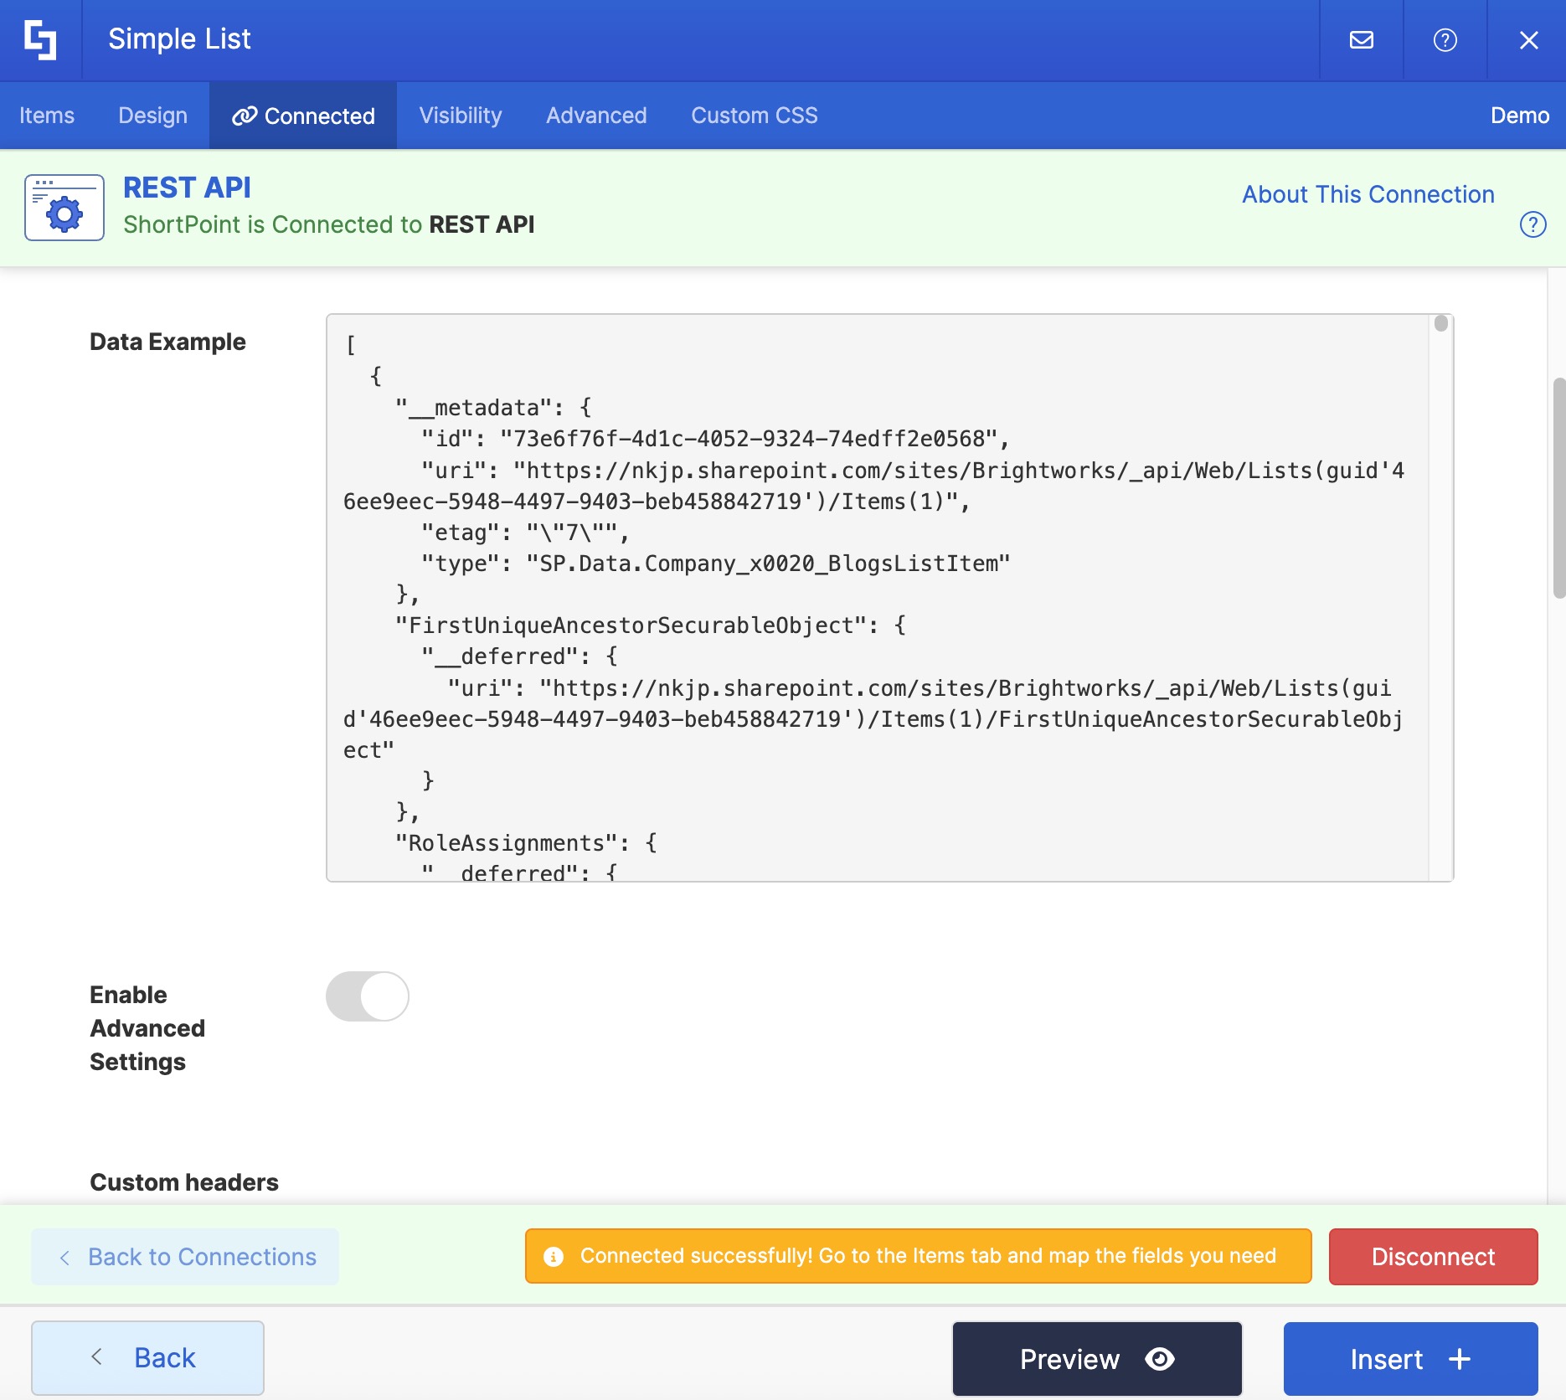Screen dimensions: 1566x1400
Task: Go Back to Connections
Action: pyautogui.click(x=185, y=1257)
